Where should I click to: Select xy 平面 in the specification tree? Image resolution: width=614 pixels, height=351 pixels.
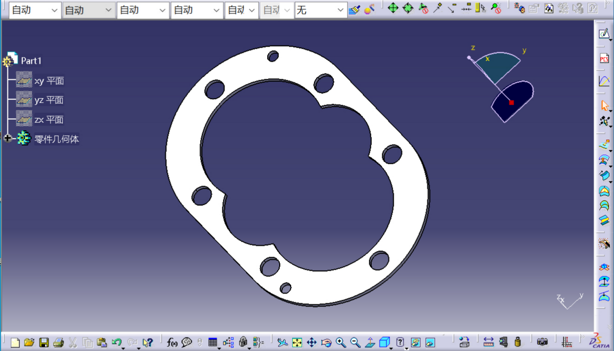point(49,81)
